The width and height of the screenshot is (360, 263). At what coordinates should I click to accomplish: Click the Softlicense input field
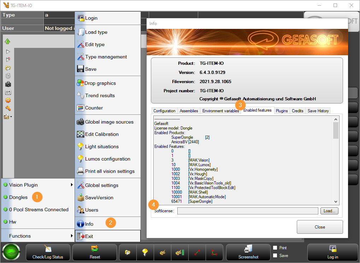point(248,211)
